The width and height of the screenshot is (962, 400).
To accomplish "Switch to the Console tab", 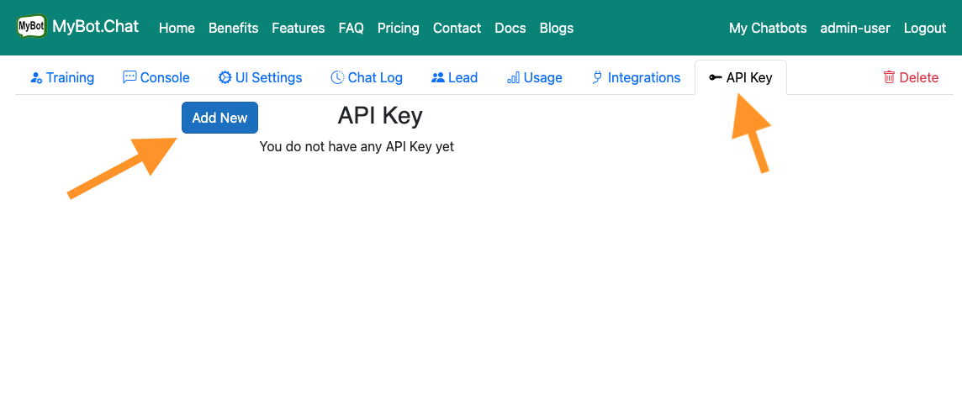I will pyautogui.click(x=156, y=78).
